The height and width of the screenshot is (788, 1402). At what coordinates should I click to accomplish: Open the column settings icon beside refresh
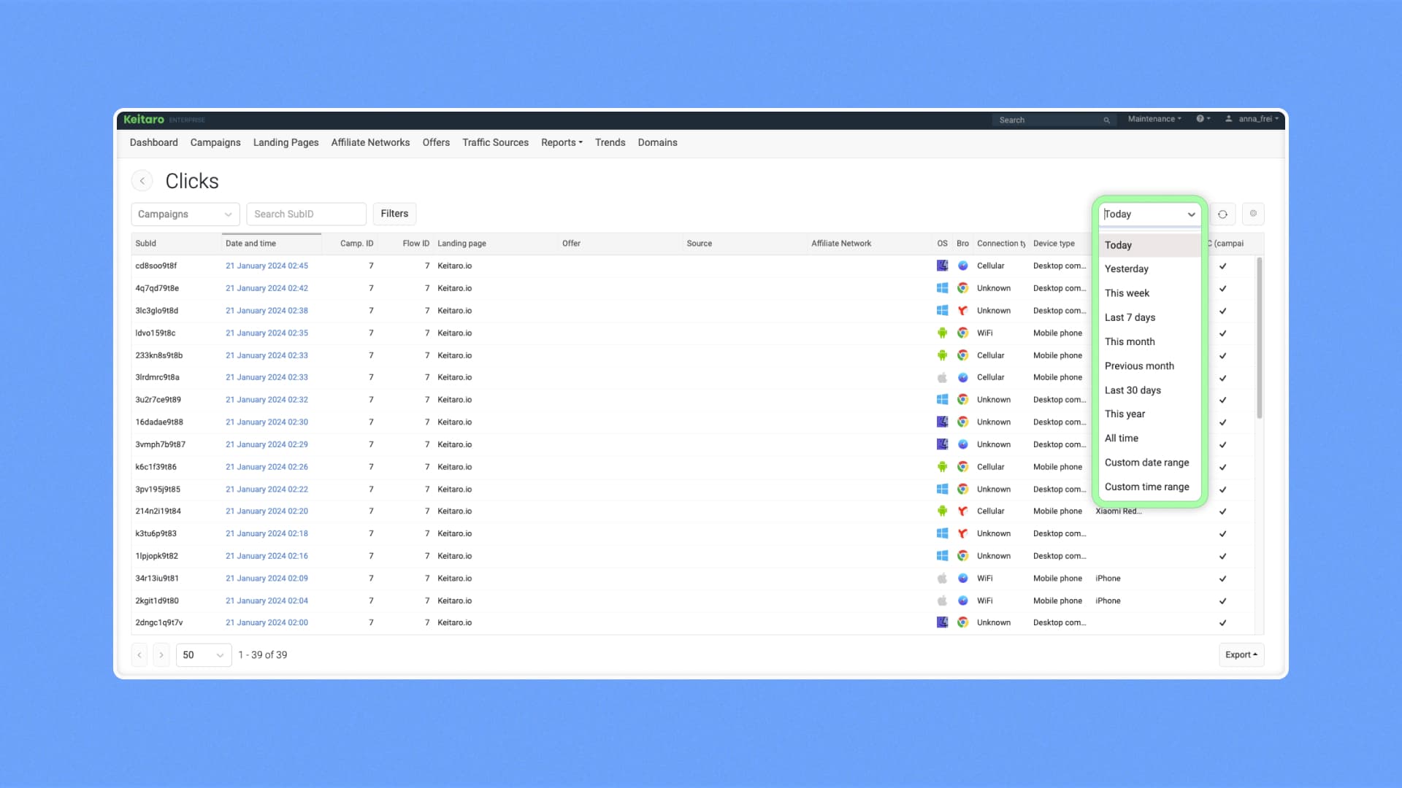[1253, 214]
